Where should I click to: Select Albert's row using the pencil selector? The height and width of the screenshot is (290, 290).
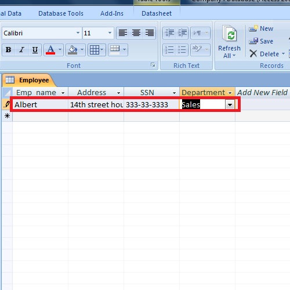coord(7,104)
